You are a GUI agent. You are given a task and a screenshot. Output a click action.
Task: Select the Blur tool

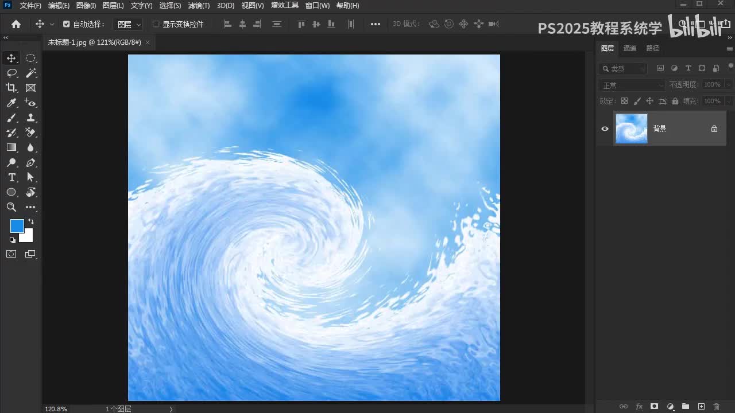coord(31,147)
